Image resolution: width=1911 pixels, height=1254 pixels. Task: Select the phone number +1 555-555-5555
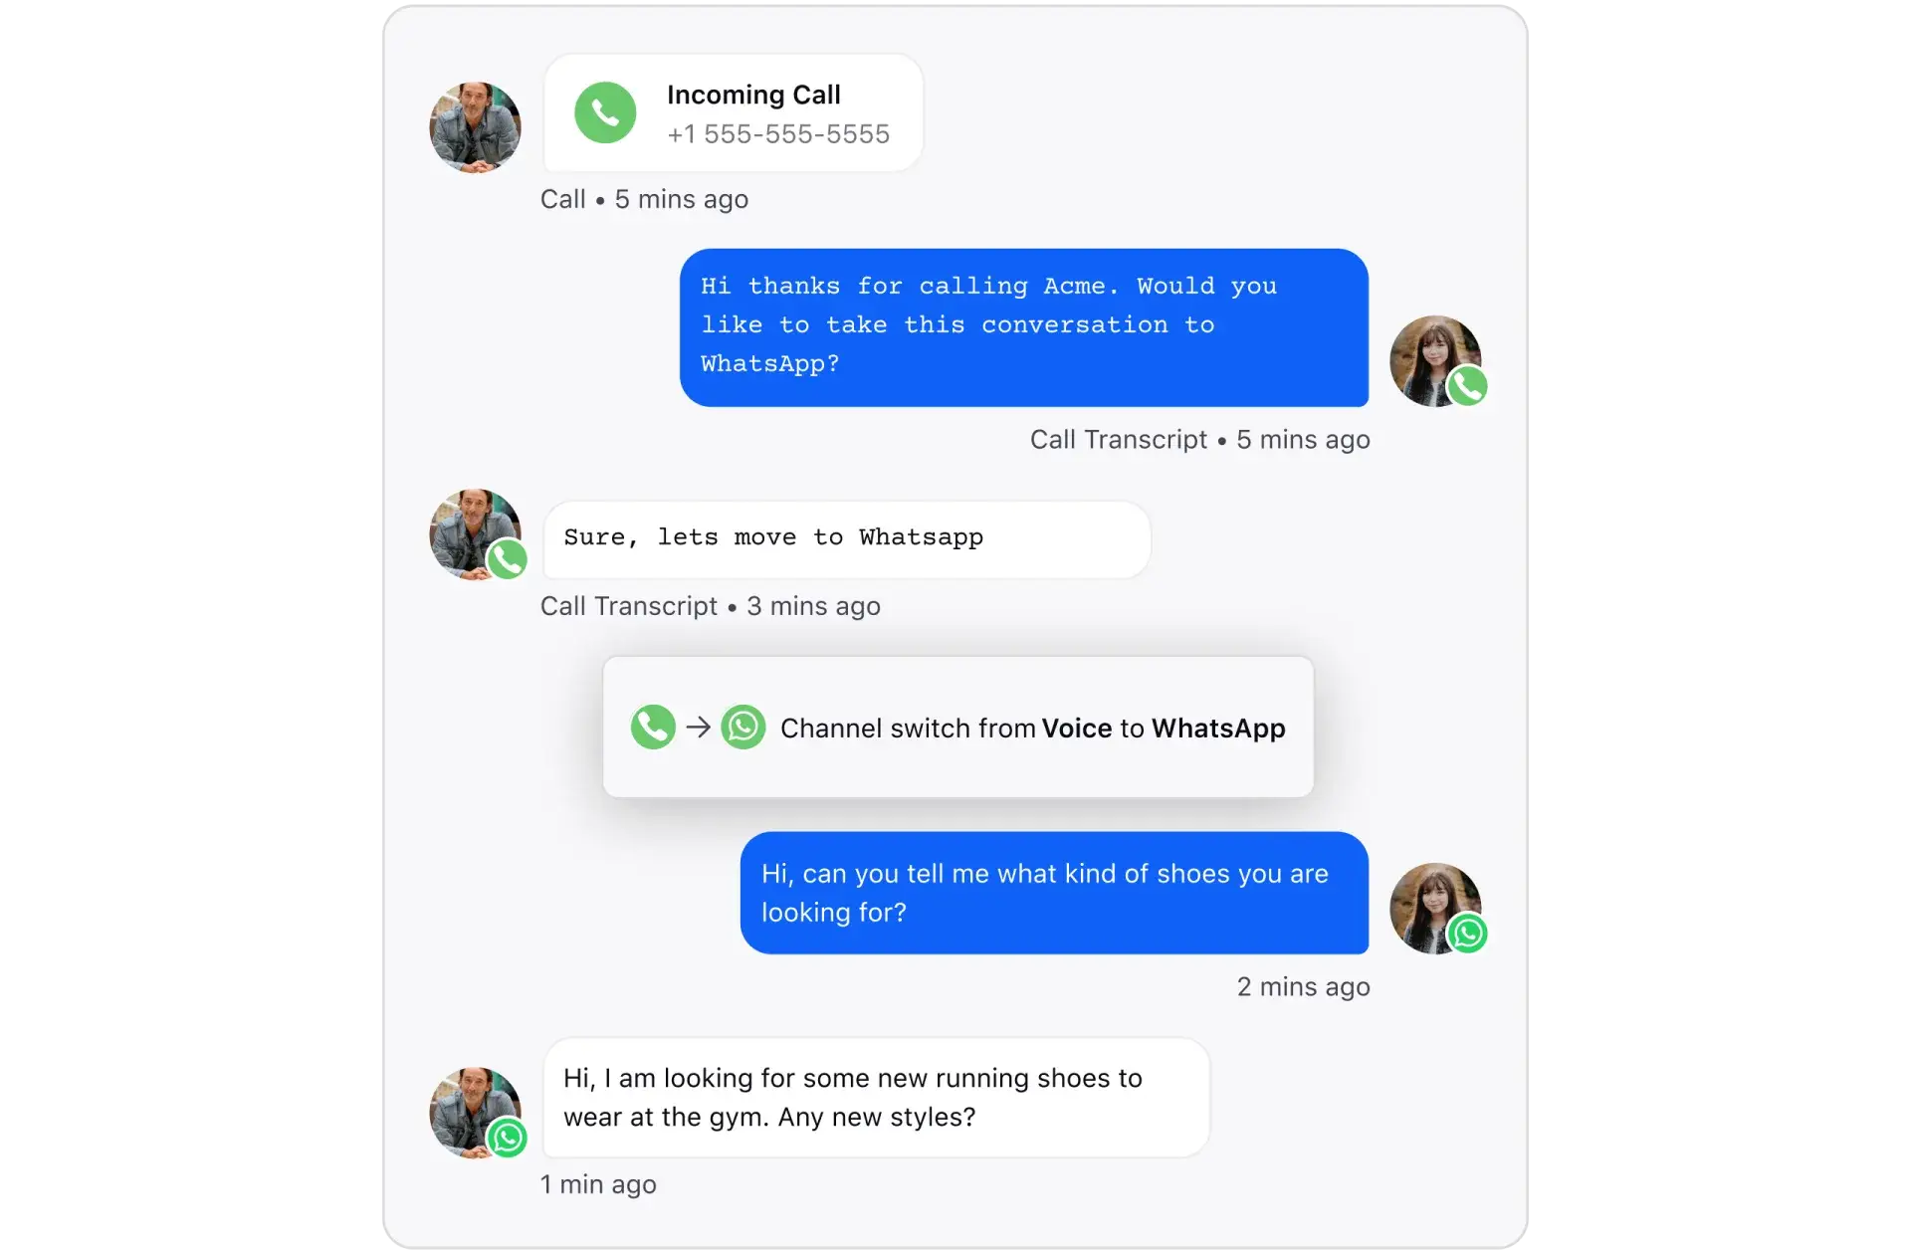click(777, 134)
